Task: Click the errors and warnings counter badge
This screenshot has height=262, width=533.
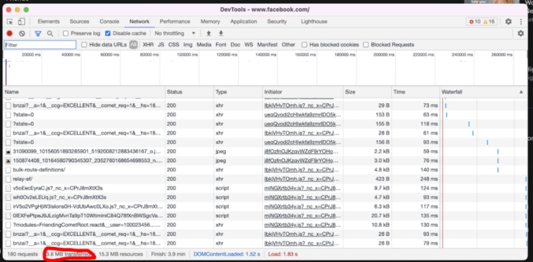Action: click(483, 21)
